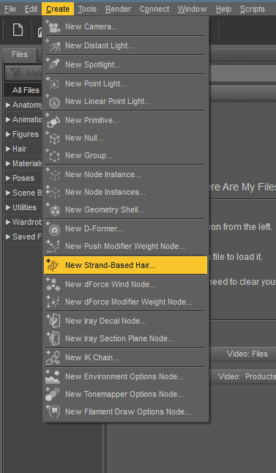Click the New Linear Point Light icon
This screenshot has width=276, height=473.
53,101
